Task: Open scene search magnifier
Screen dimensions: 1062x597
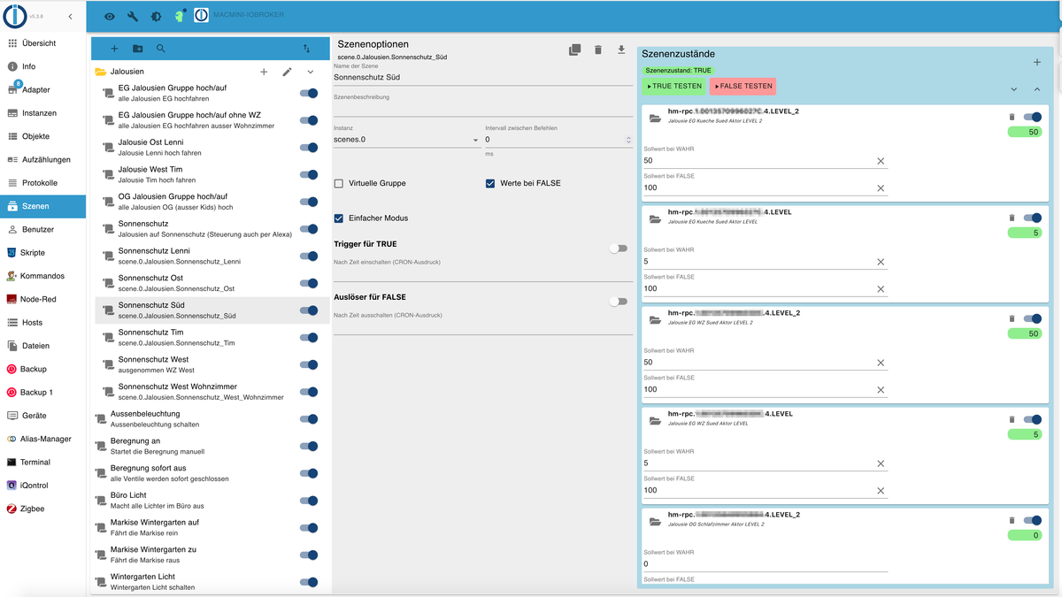Action: [x=161, y=49]
